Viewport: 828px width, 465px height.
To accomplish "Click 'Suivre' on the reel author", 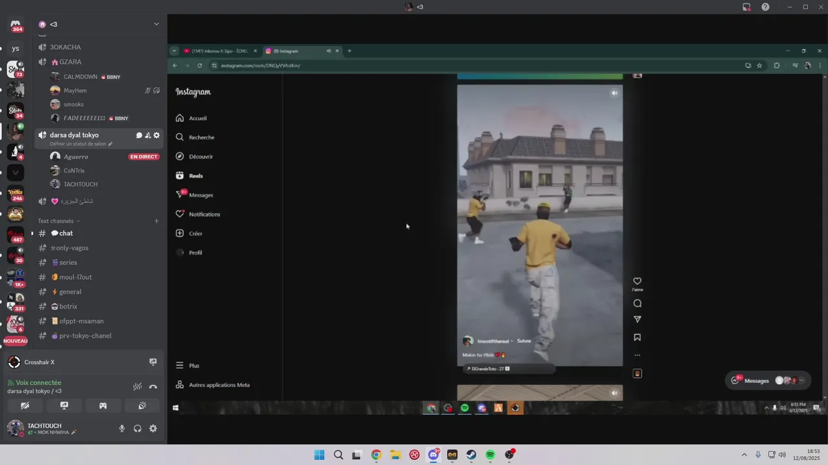I will [x=523, y=341].
